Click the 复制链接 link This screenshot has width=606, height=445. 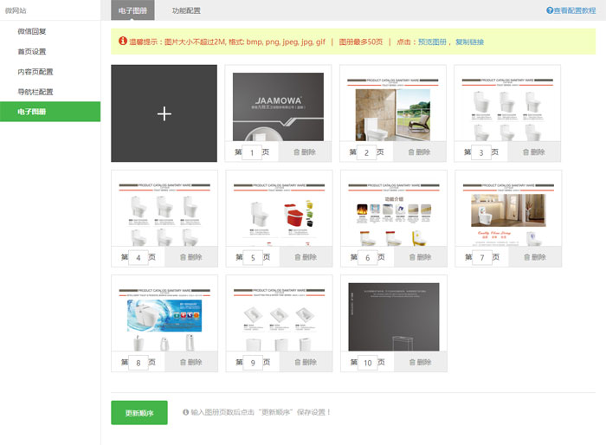[x=470, y=42]
